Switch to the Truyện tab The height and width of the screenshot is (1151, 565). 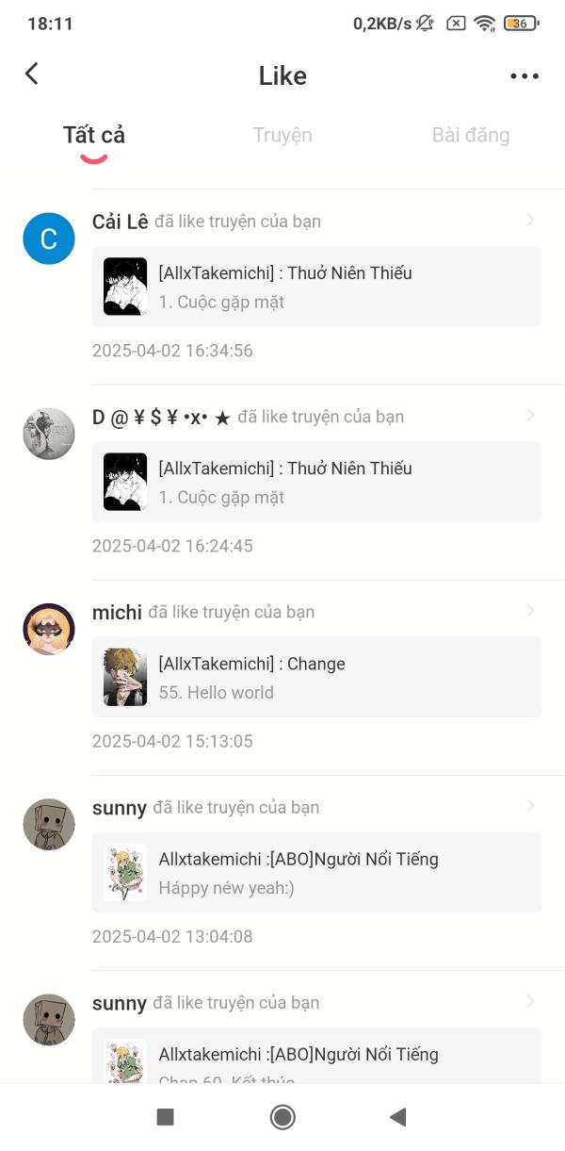[x=282, y=135]
